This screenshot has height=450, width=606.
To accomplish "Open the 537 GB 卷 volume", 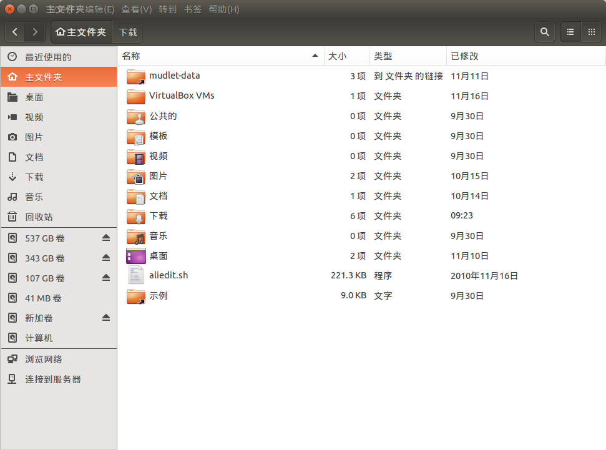I will click(x=44, y=238).
